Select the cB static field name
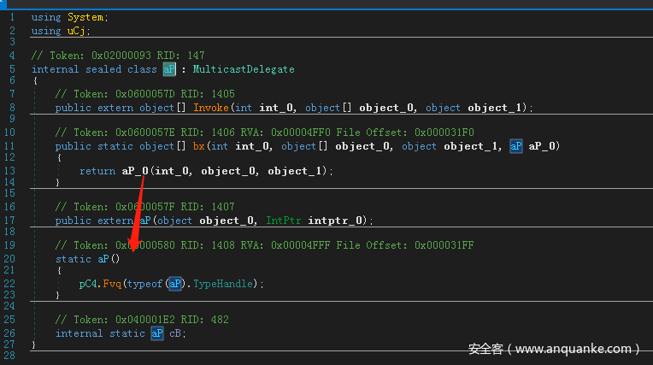This screenshot has height=365, width=653. pos(174,333)
